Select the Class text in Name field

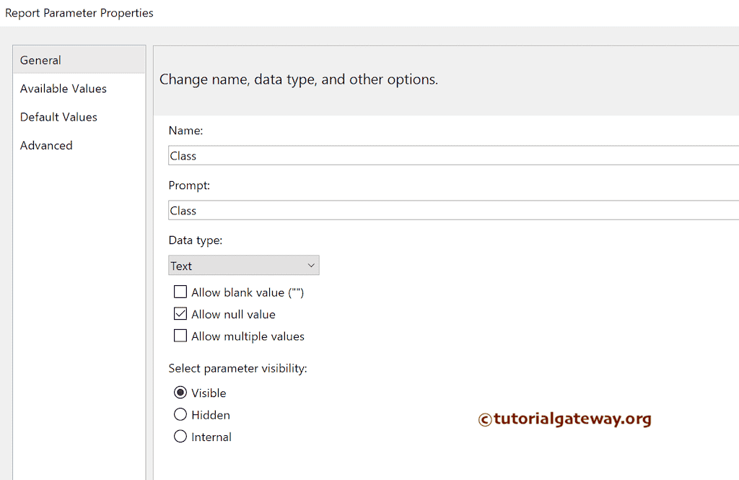(181, 155)
